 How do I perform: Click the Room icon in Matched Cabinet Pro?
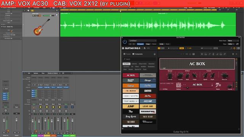tap(218, 85)
